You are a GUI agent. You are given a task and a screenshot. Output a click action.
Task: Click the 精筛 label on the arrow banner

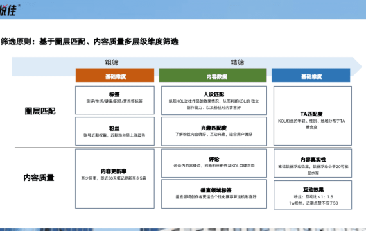[x=238, y=62]
